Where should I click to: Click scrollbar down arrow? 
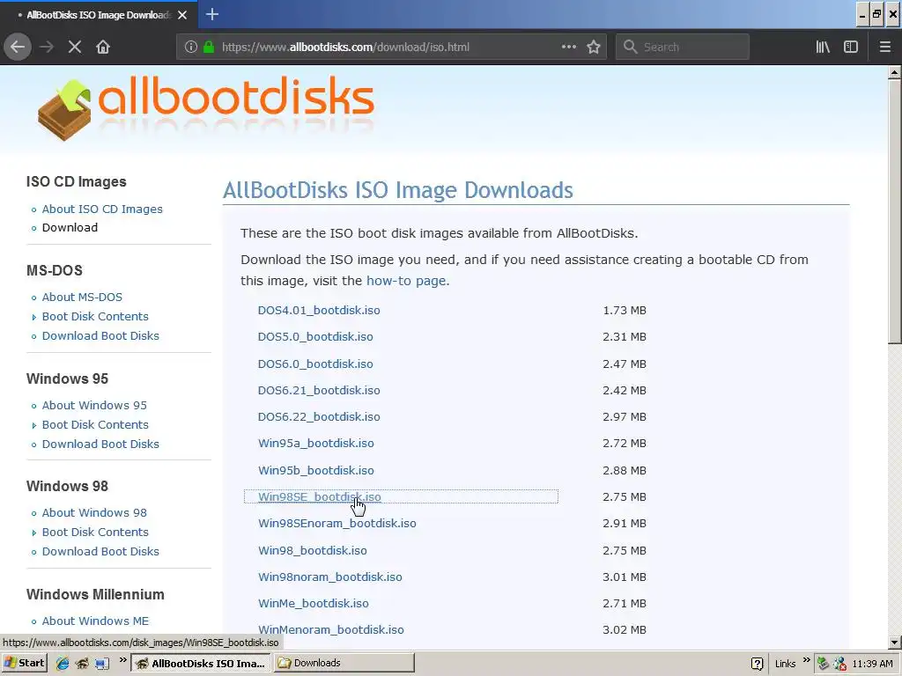click(895, 643)
